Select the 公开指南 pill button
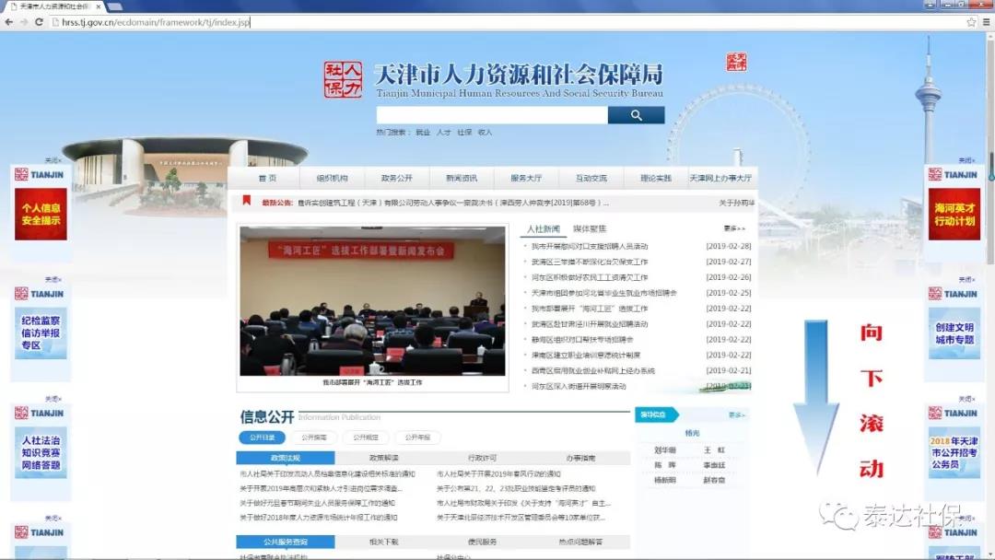This screenshot has width=995, height=560. 314,437
